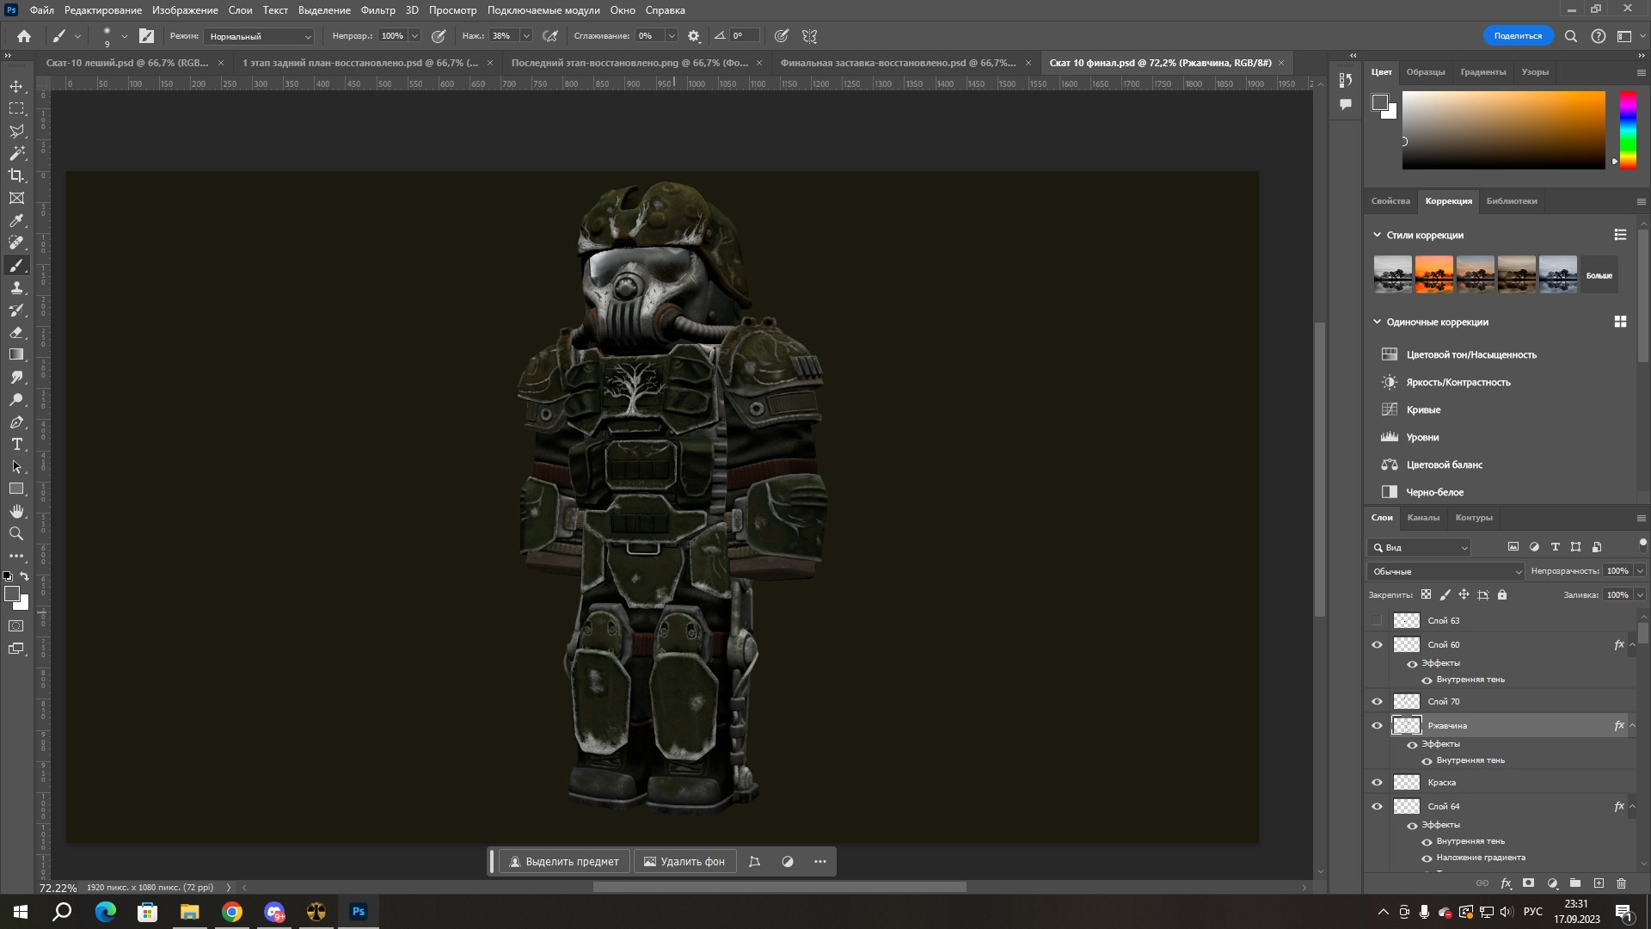The width and height of the screenshot is (1651, 929).
Task: Hide layer Слой 70
Action: coord(1377,701)
